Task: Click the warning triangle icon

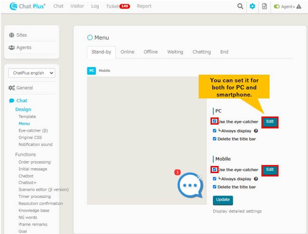Action: (299, 7)
